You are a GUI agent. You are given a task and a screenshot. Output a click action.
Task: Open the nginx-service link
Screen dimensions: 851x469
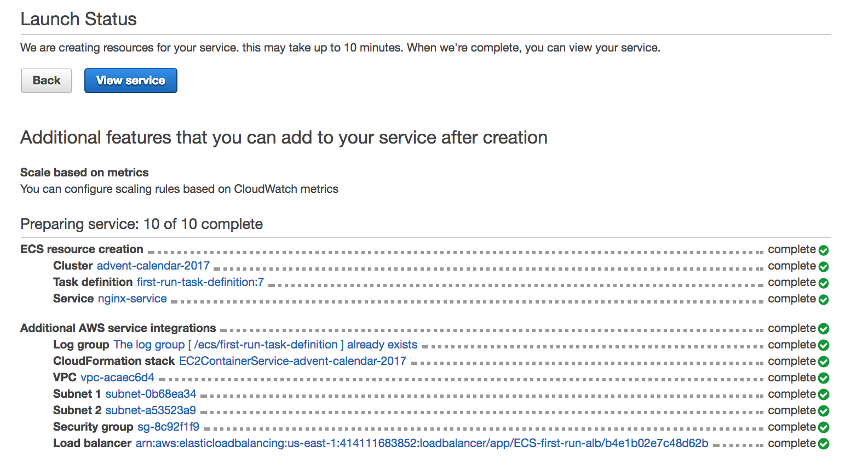click(133, 299)
